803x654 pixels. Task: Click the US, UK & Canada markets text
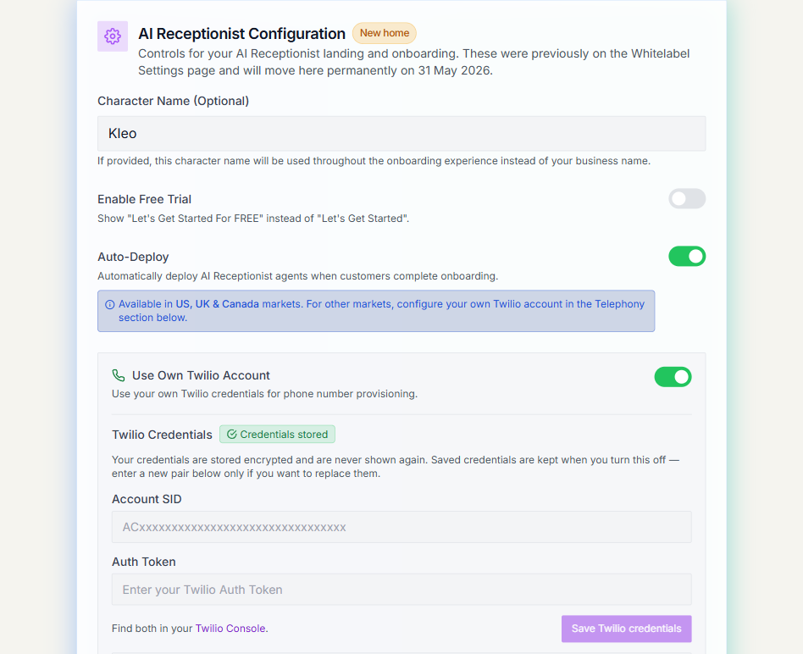pyautogui.click(x=217, y=304)
